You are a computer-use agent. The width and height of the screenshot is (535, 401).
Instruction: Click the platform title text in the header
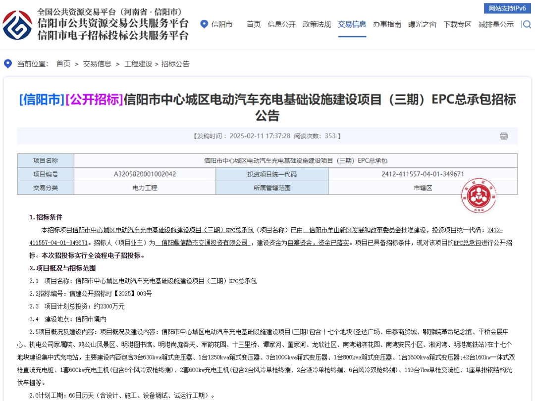[113, 24]
